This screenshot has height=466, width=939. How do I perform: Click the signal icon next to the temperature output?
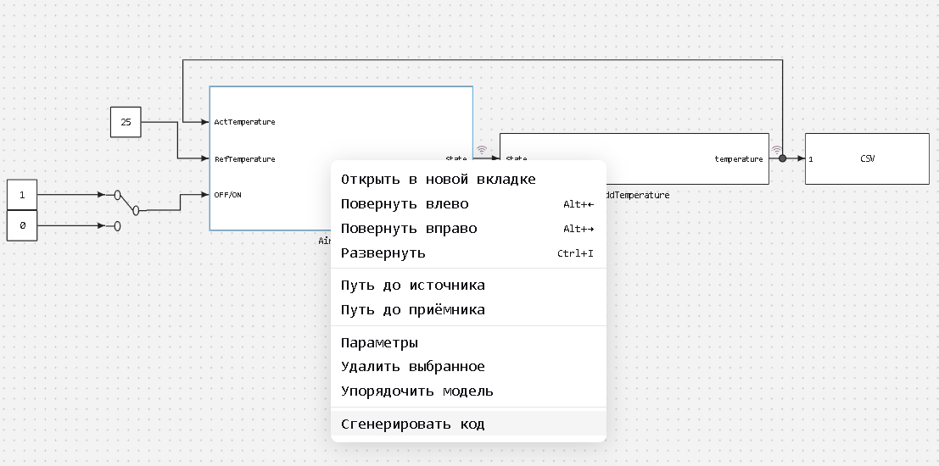pos(777,151)
